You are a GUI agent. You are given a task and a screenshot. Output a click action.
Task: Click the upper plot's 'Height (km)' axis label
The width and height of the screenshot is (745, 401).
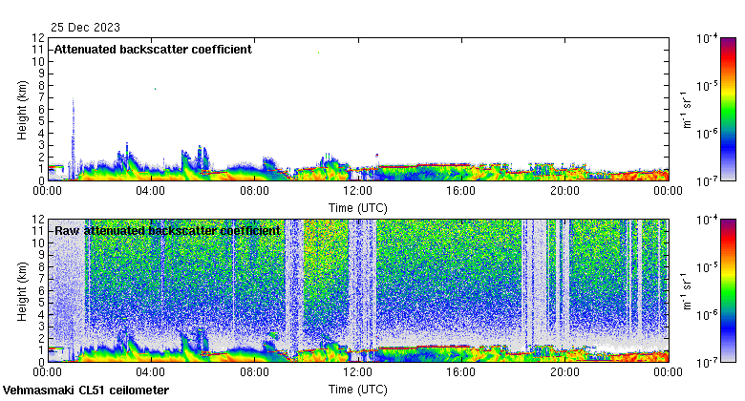click(22, 110)
